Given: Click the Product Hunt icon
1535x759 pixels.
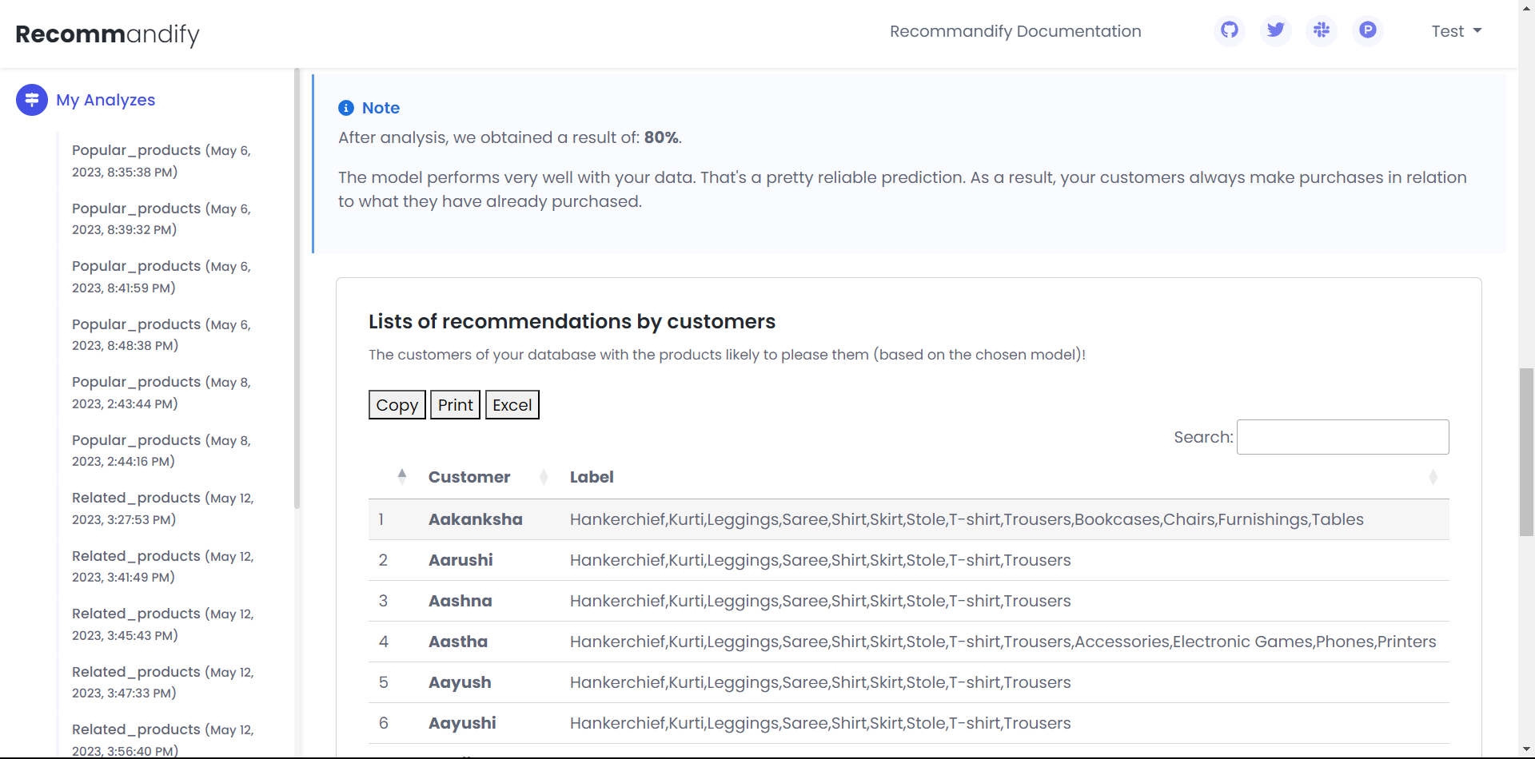Looking at the screenshot, I should pos(1368,30).
